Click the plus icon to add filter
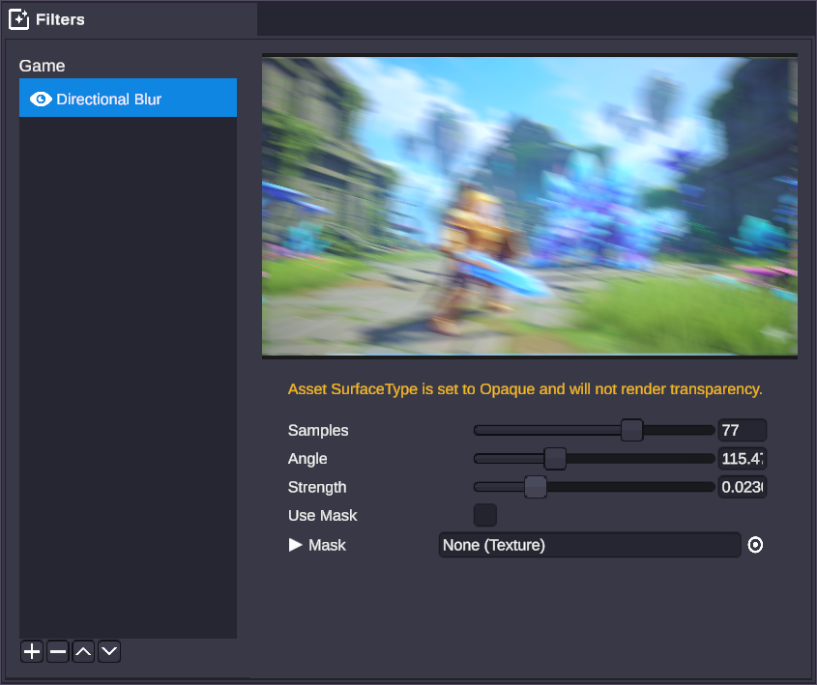This screenshot has width=817, height=685. coord(32,651)
